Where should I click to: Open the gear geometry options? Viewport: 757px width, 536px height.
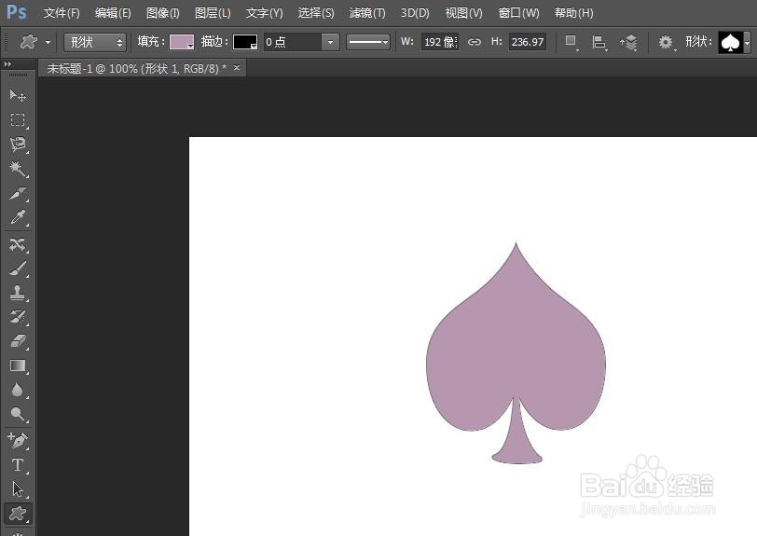point(667,42)
